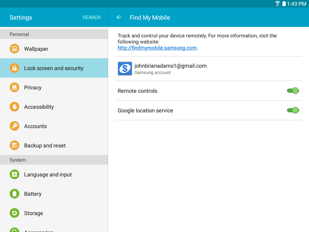Click the Accounts key icon
Viewport: 309px width, 232px height.
point(14,126)
